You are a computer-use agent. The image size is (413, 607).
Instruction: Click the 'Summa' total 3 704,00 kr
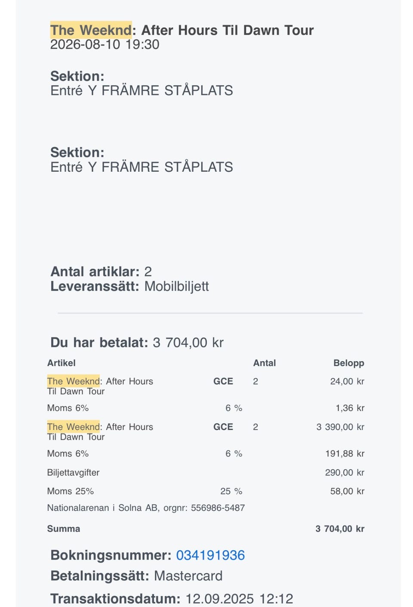(340, 529)
